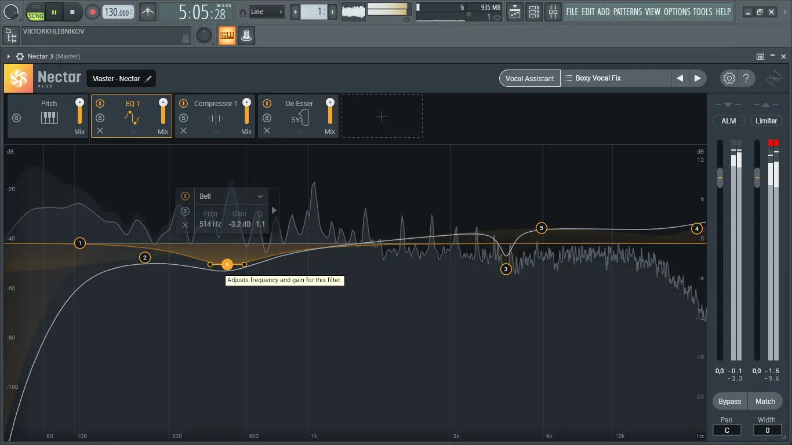Expand the Nectar 3 plugin menu arrow
The width and height of the screenshot is (792, 445).
click(9, 56)
